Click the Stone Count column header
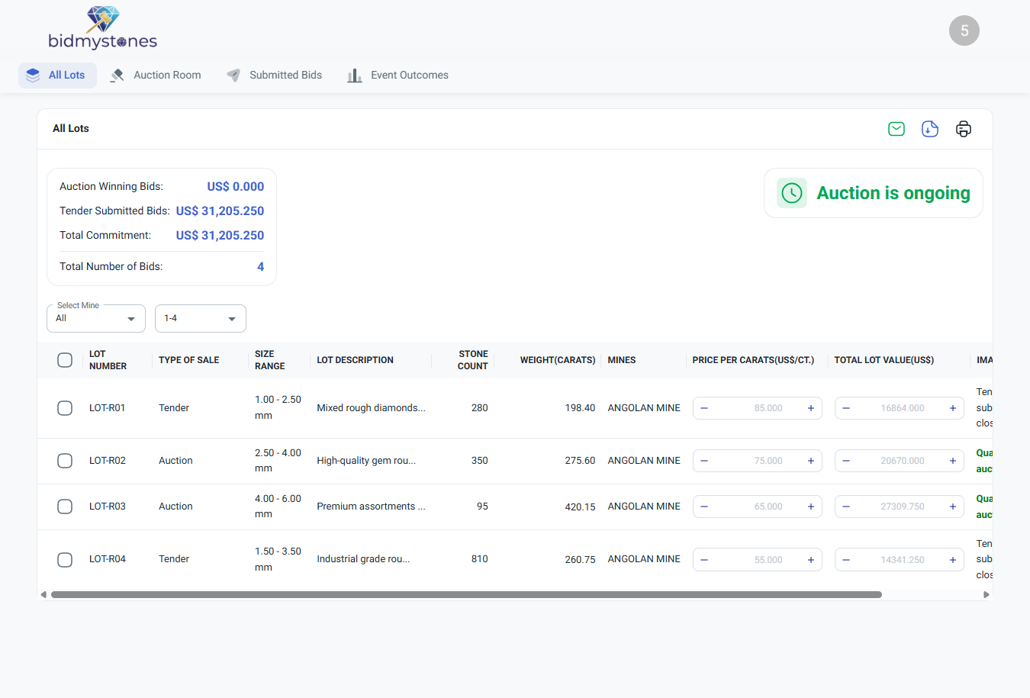The height and width of the screenshot is (698, 1030). (x=472, y=360)
